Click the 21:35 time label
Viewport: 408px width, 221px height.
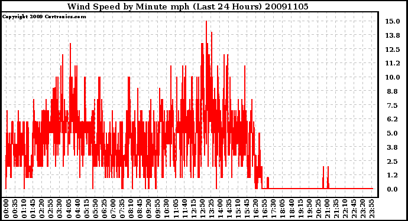coord(336,209)
